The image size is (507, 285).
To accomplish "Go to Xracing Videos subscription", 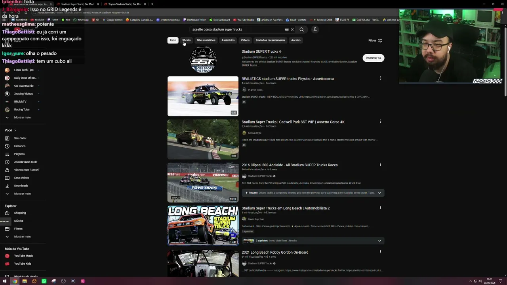I will [x=23, y=94].
